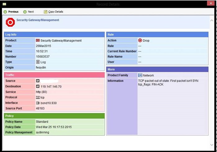Select the TCP packet out of state message
The height and width of the screenshot is (152, 217).
point(168,81)
